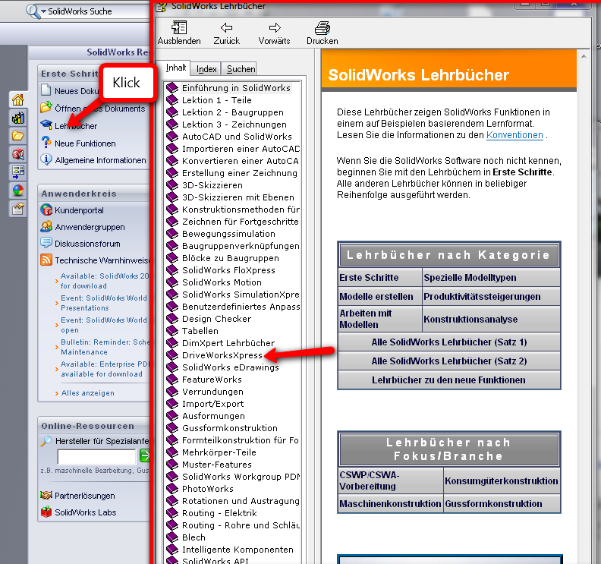This screenshot has height=564, width=601.
Task: Click the Ausblenden toolbar icon
Action: tap(179, 27)
